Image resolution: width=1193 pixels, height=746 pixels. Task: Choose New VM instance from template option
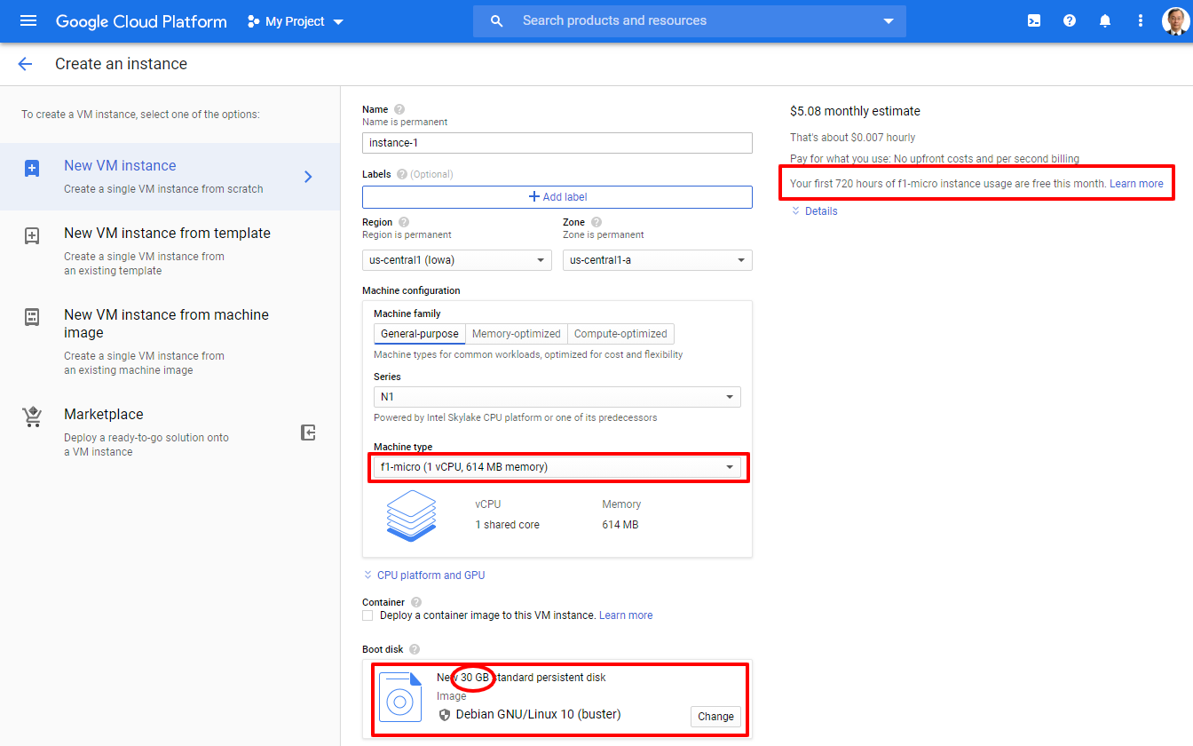pos(170,251)
